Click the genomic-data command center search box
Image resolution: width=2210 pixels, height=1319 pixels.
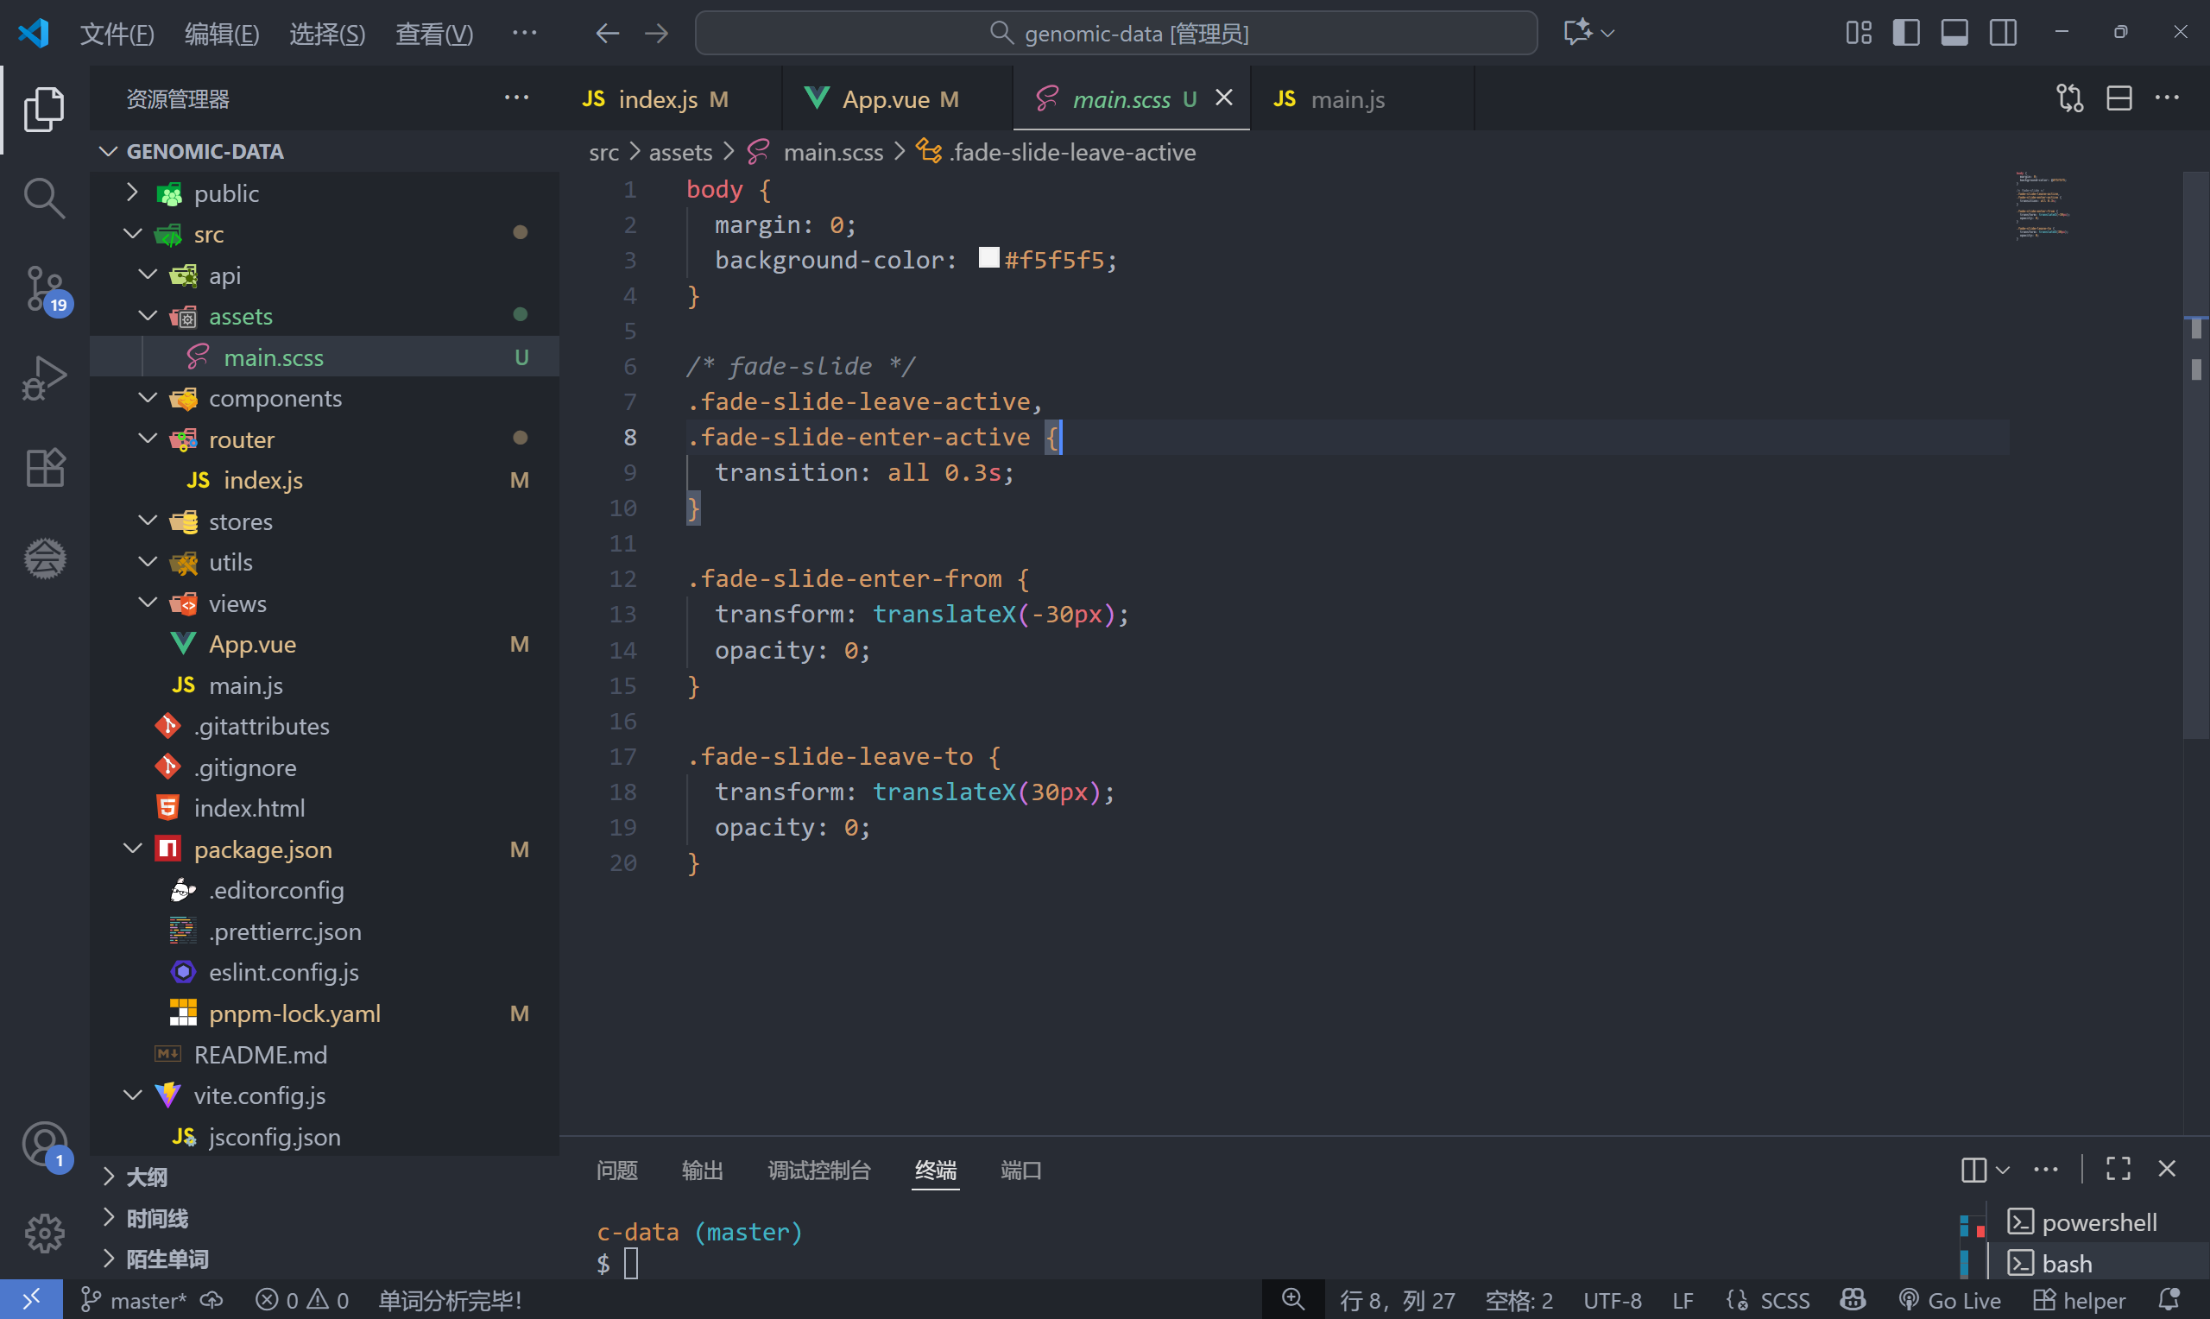click(1115, 33)
